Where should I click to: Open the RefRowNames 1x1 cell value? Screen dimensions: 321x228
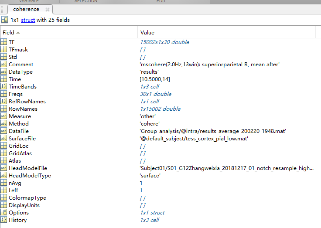[150, 101]
